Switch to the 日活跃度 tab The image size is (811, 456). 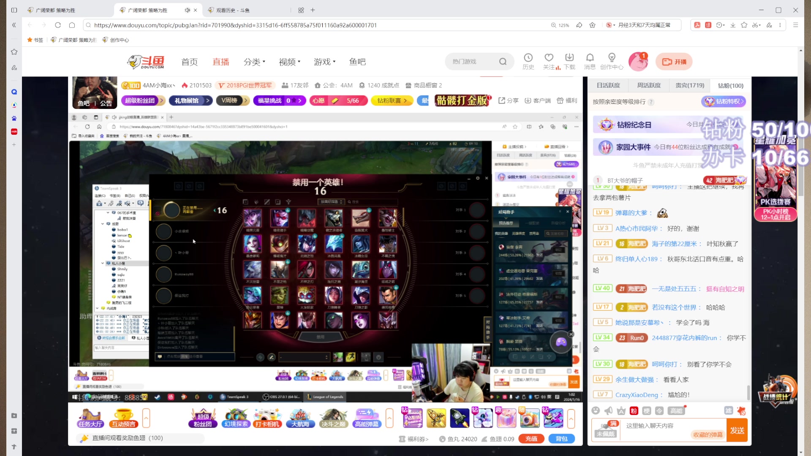[608, 85]
